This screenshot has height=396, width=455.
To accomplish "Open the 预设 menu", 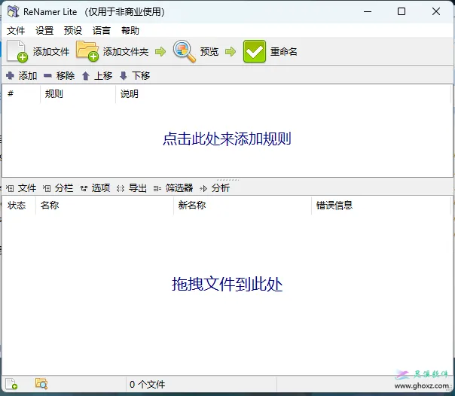I will [x=73, y=30].
